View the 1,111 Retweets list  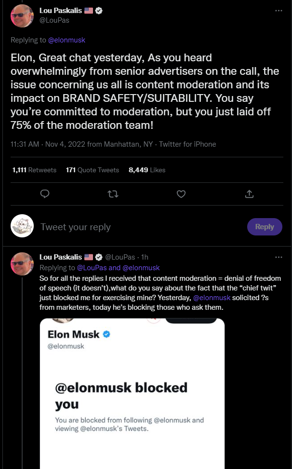34,170
